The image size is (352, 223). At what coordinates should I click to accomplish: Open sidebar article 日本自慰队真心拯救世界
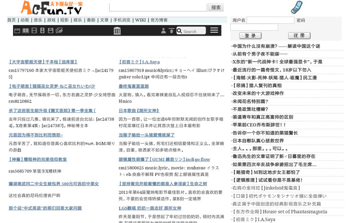point(258,141)
